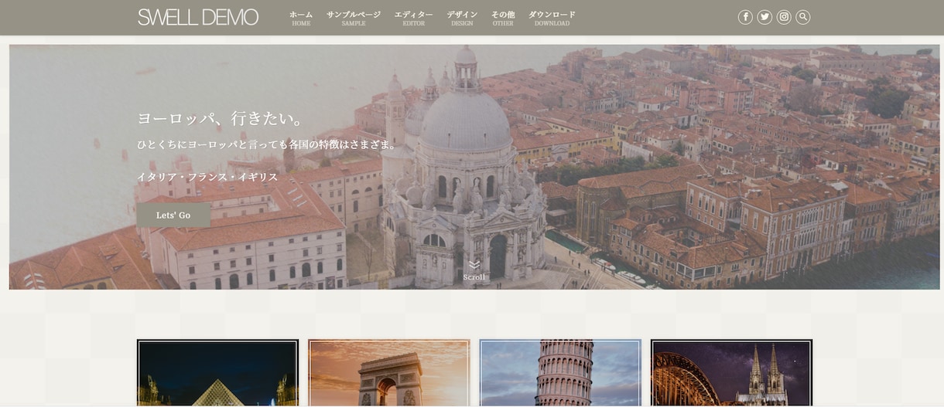This screenshot has width=944, height=407.
Task: Open the Facebook icon in header
Action: click(x=745, y=17)
